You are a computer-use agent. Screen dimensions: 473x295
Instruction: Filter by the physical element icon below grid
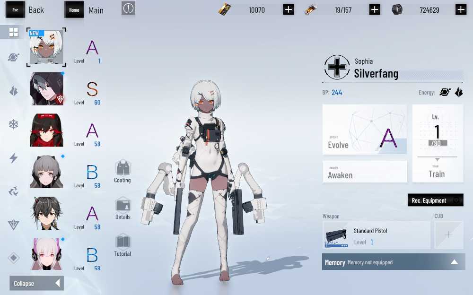(14, 57)
